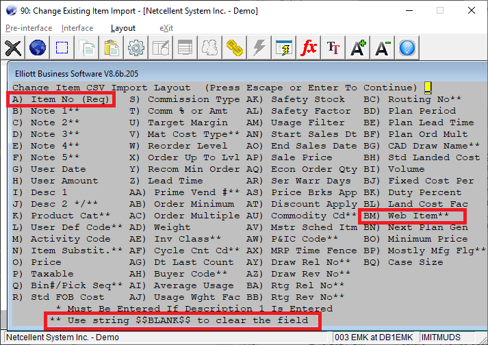Image resolution: width=488 pixels, height=345 pixels.
Task: Click the 'Usage Wght Fac' field entry
Action: [x=185, y=297]
